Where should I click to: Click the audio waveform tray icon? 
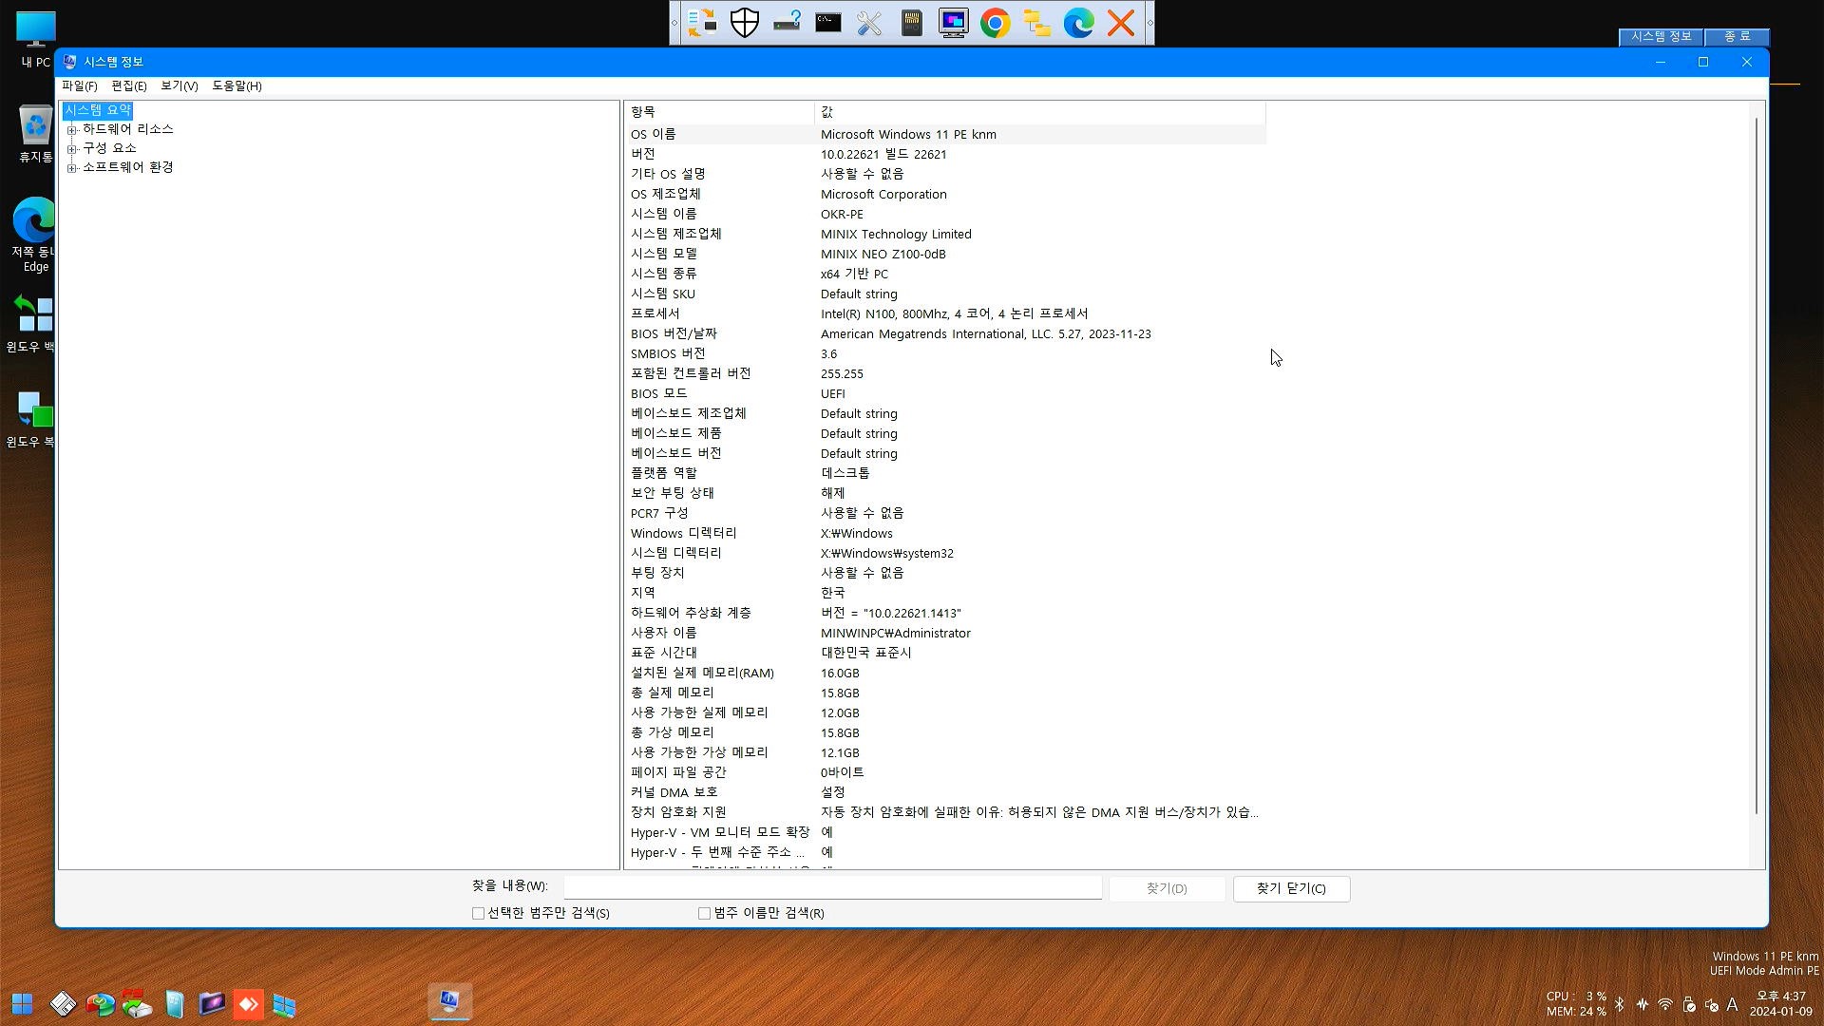pyautogui.click(x=1643, y=1004)
